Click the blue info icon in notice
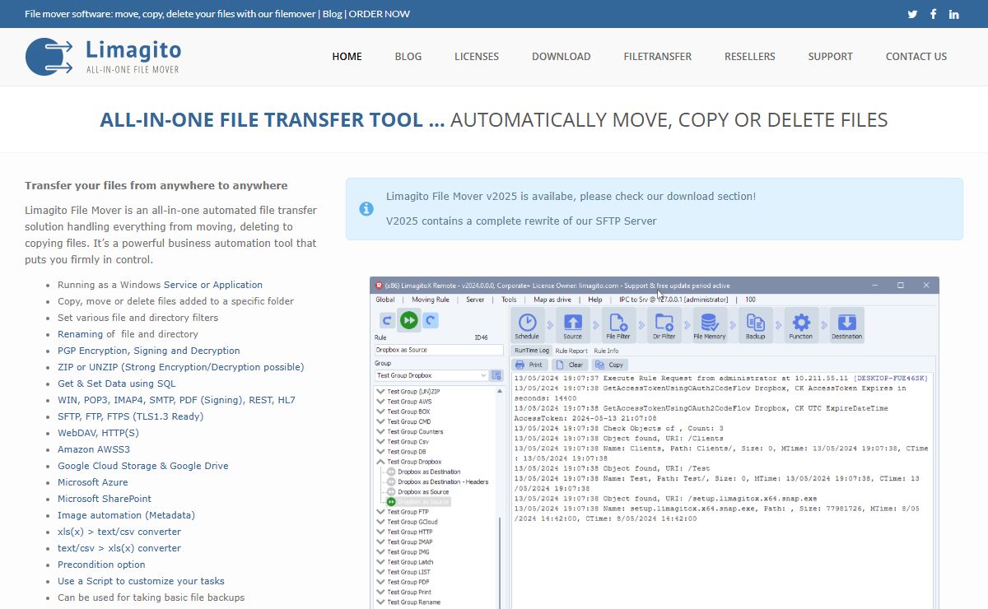 [366, 209]
